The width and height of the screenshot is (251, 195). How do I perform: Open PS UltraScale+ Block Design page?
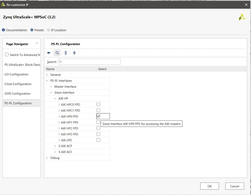(22, 65)
